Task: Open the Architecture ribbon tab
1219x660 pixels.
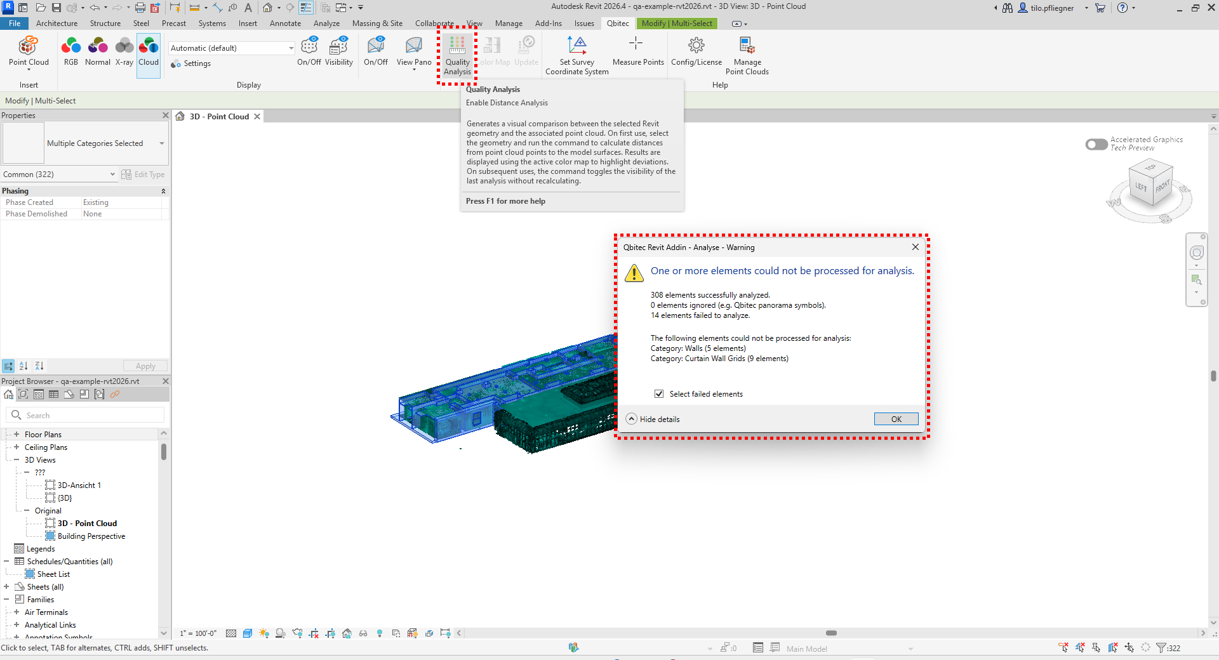Action: 57,23
